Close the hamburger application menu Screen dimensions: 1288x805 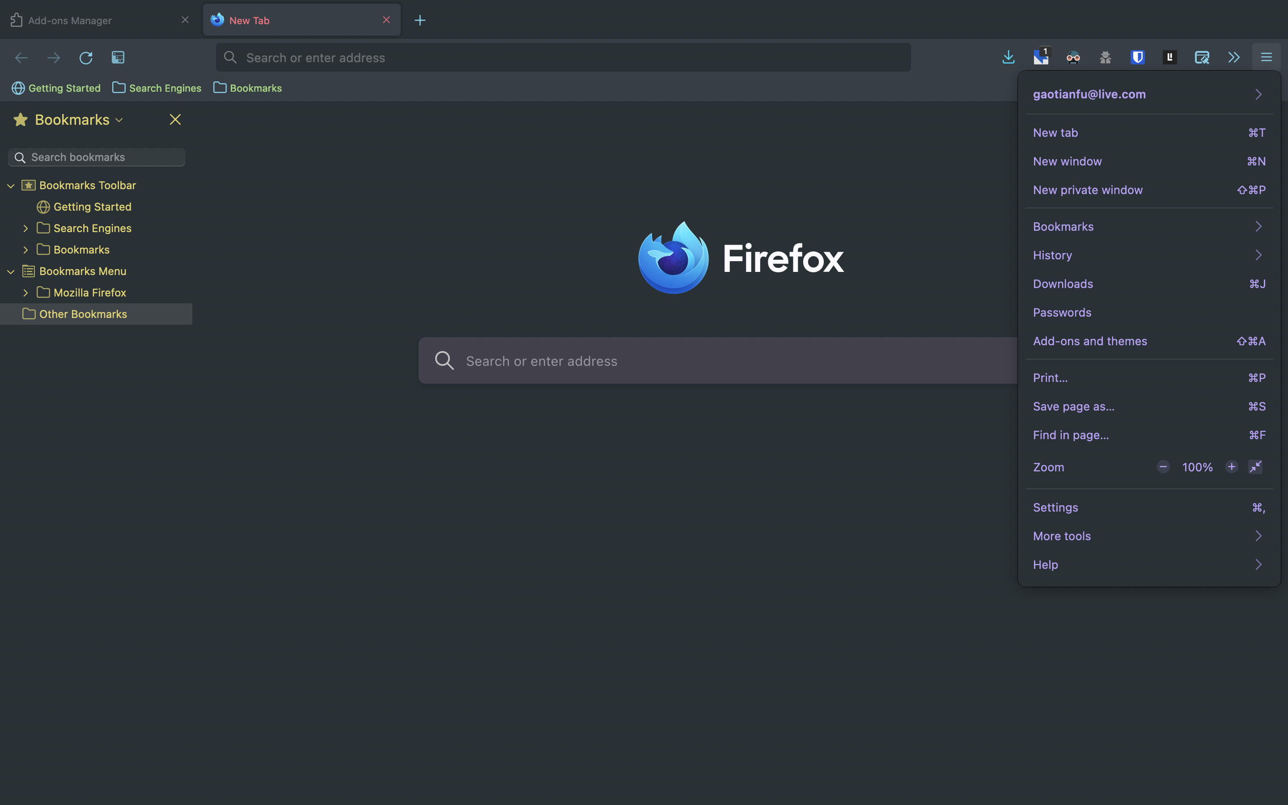pos(1266,58)
